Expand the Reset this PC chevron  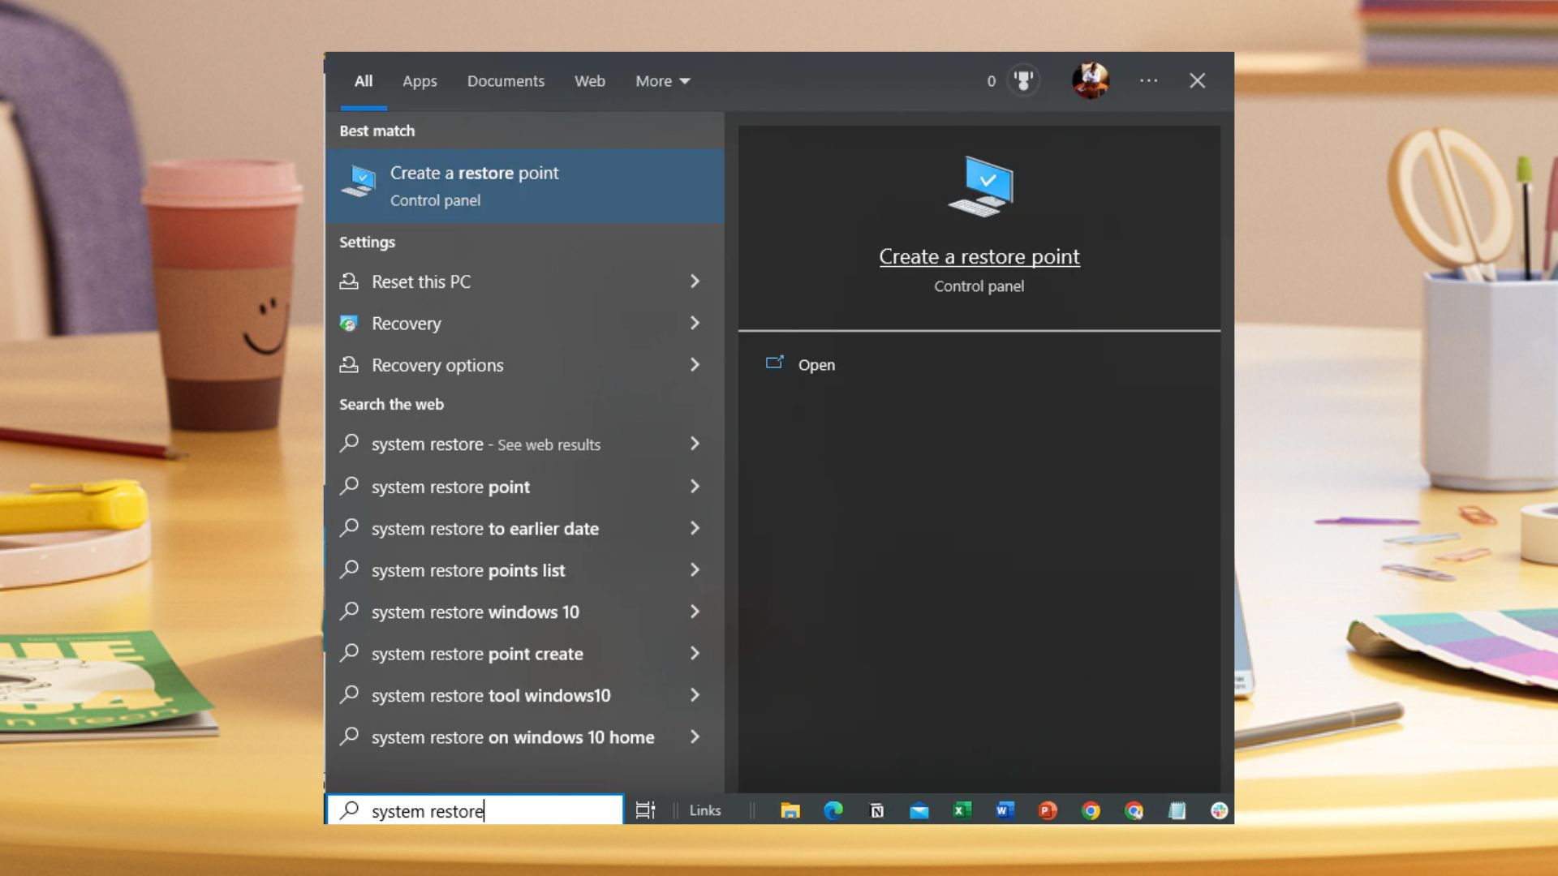(695, 281)
